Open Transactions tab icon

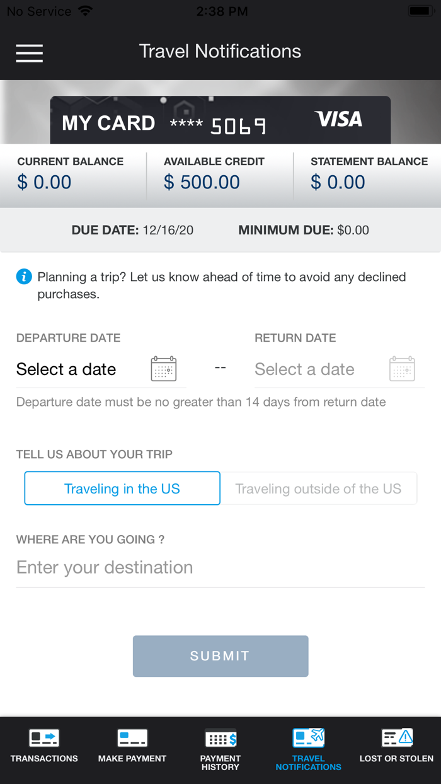click(44, 737)
